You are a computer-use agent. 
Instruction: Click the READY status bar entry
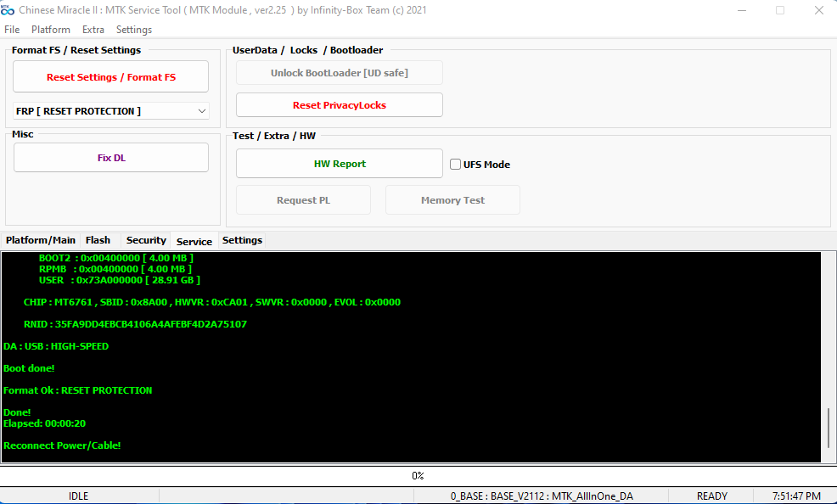pyautogui.click(x=711, y=496)
